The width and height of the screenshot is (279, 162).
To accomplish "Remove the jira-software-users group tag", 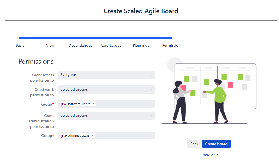I will (93, 104).
